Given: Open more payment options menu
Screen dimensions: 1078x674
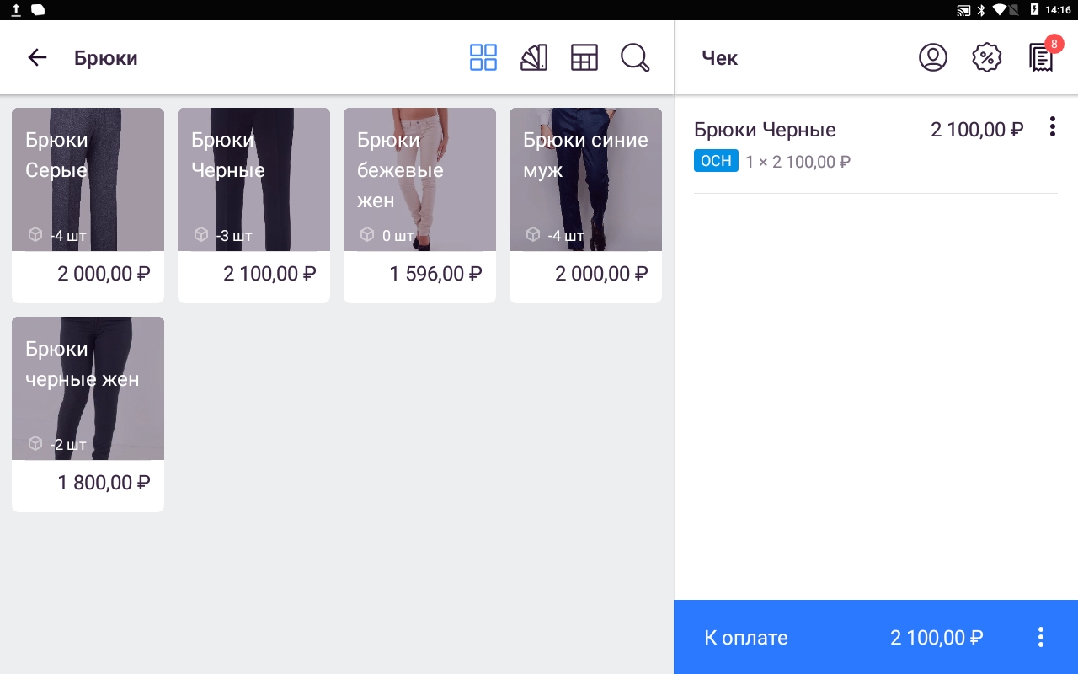Looking at the screenshot, I should pyautogui.click(x=1041, y=637).
